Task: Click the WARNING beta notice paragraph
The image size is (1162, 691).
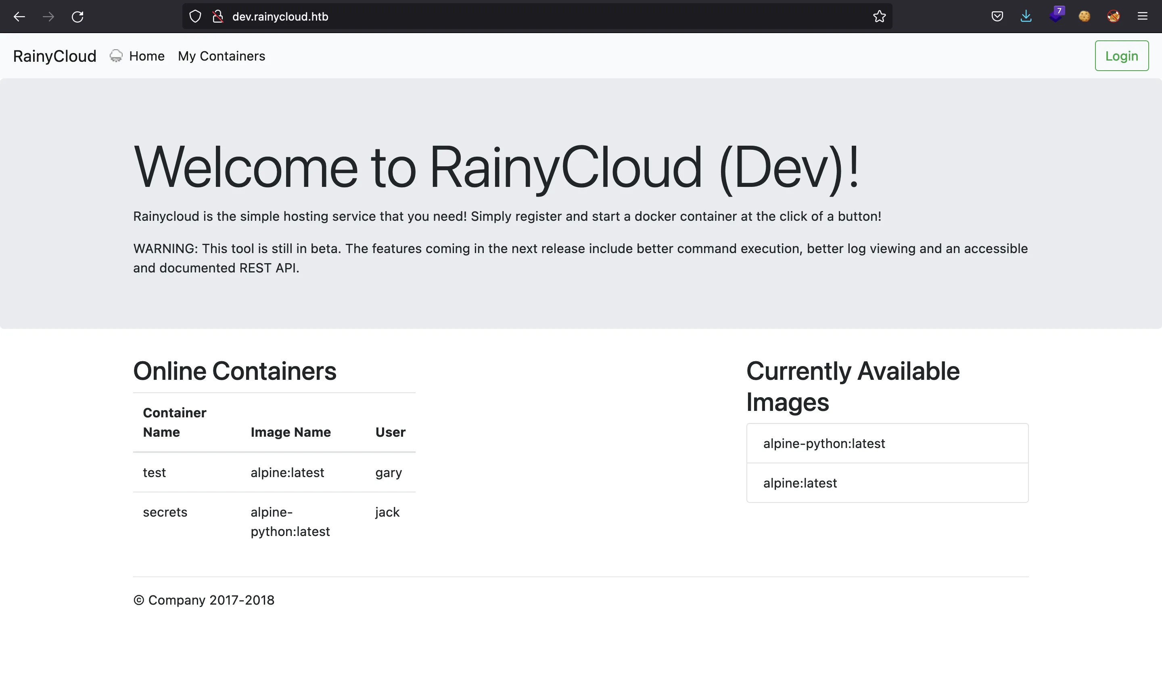Action: [580, 258]
